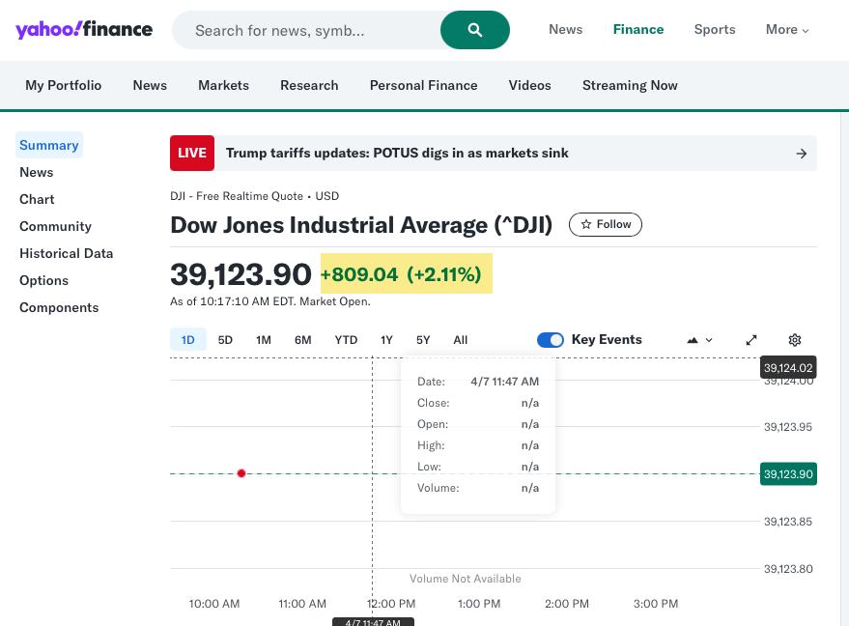Viewport: 849px width, 626px height.
Task: Switch chart to 1M range
Action: pyautogui.click(x=264, y=340)
